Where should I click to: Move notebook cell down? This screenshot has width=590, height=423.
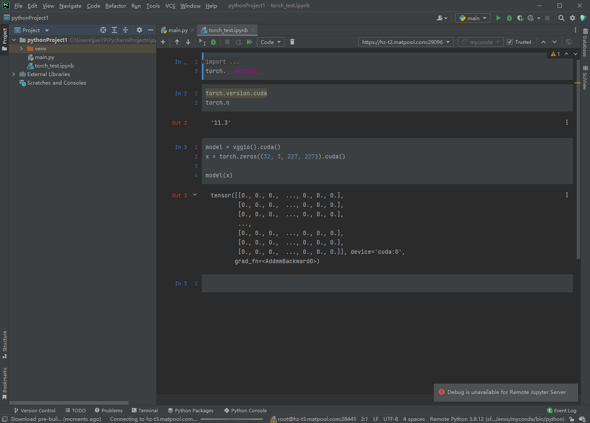pyautogui.click(x=188, y=42)
